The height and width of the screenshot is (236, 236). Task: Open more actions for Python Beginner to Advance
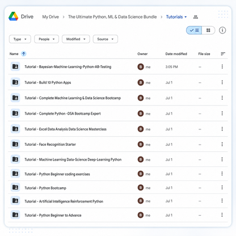[x=222, y=215]
